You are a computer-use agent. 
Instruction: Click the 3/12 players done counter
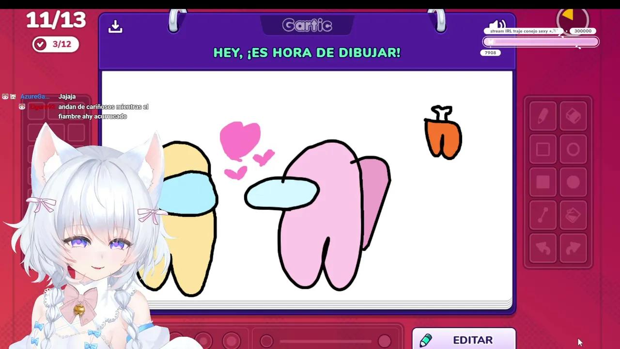point(55,44)
